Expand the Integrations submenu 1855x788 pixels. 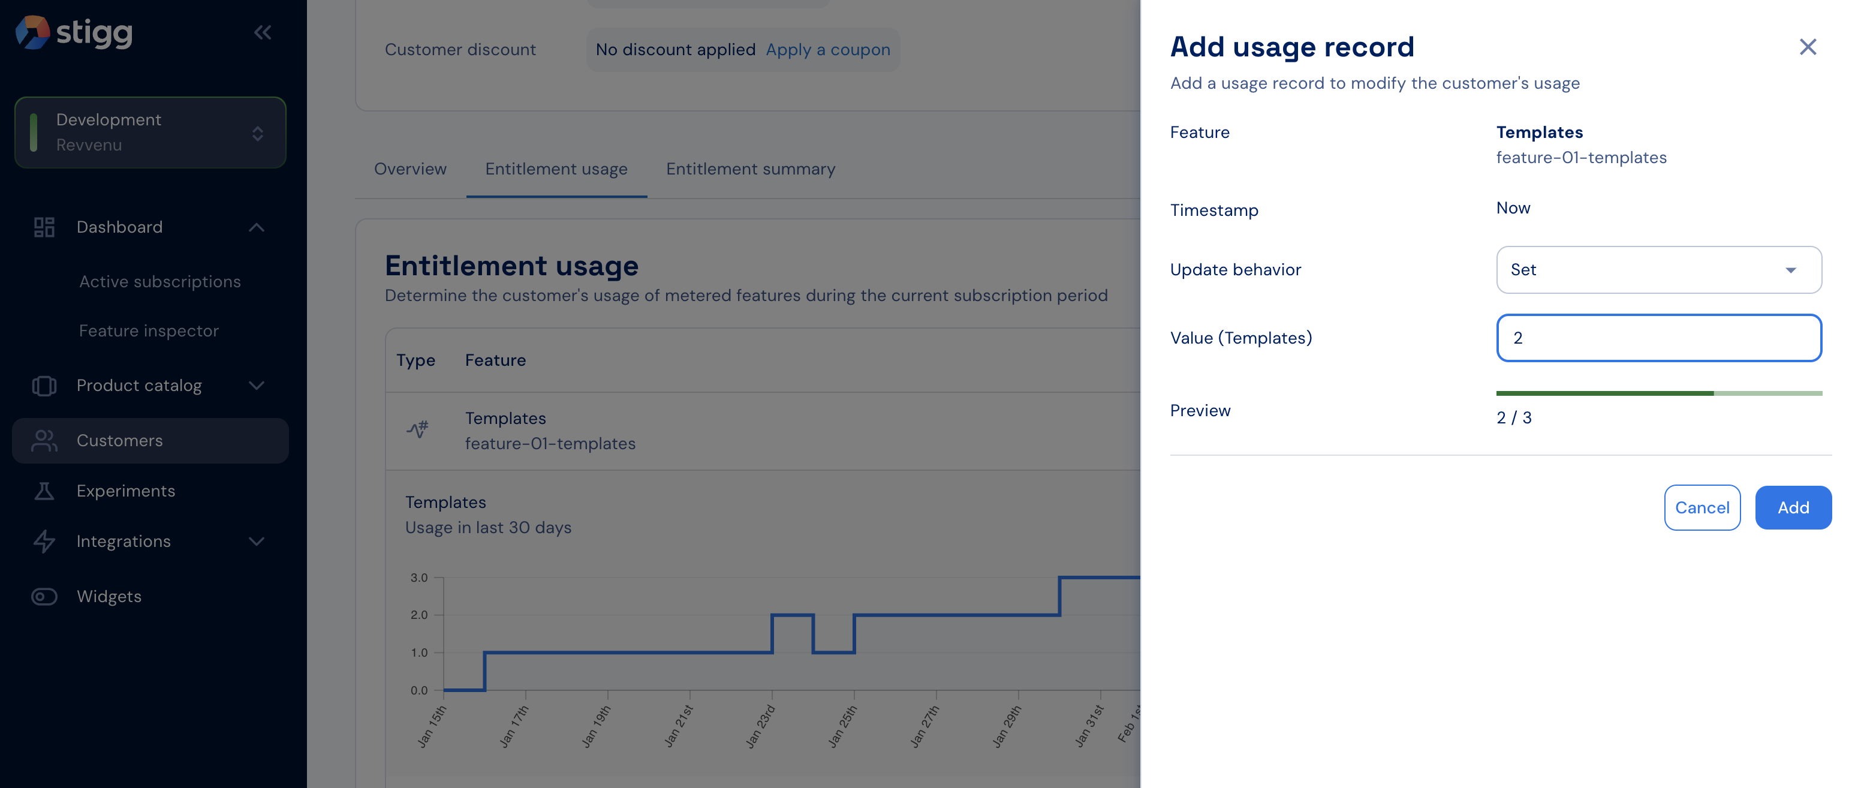pyautogui.click(x=257, y=541)
